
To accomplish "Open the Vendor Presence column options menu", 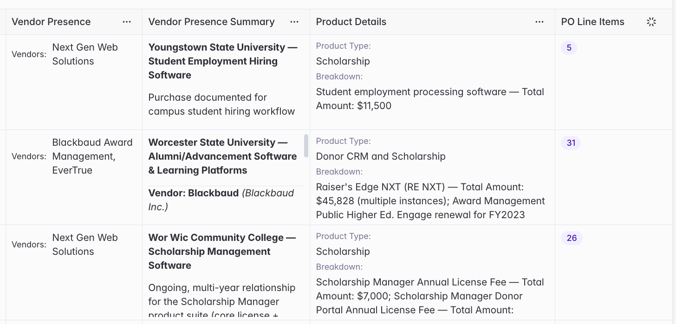I will (x=127, y=22).
